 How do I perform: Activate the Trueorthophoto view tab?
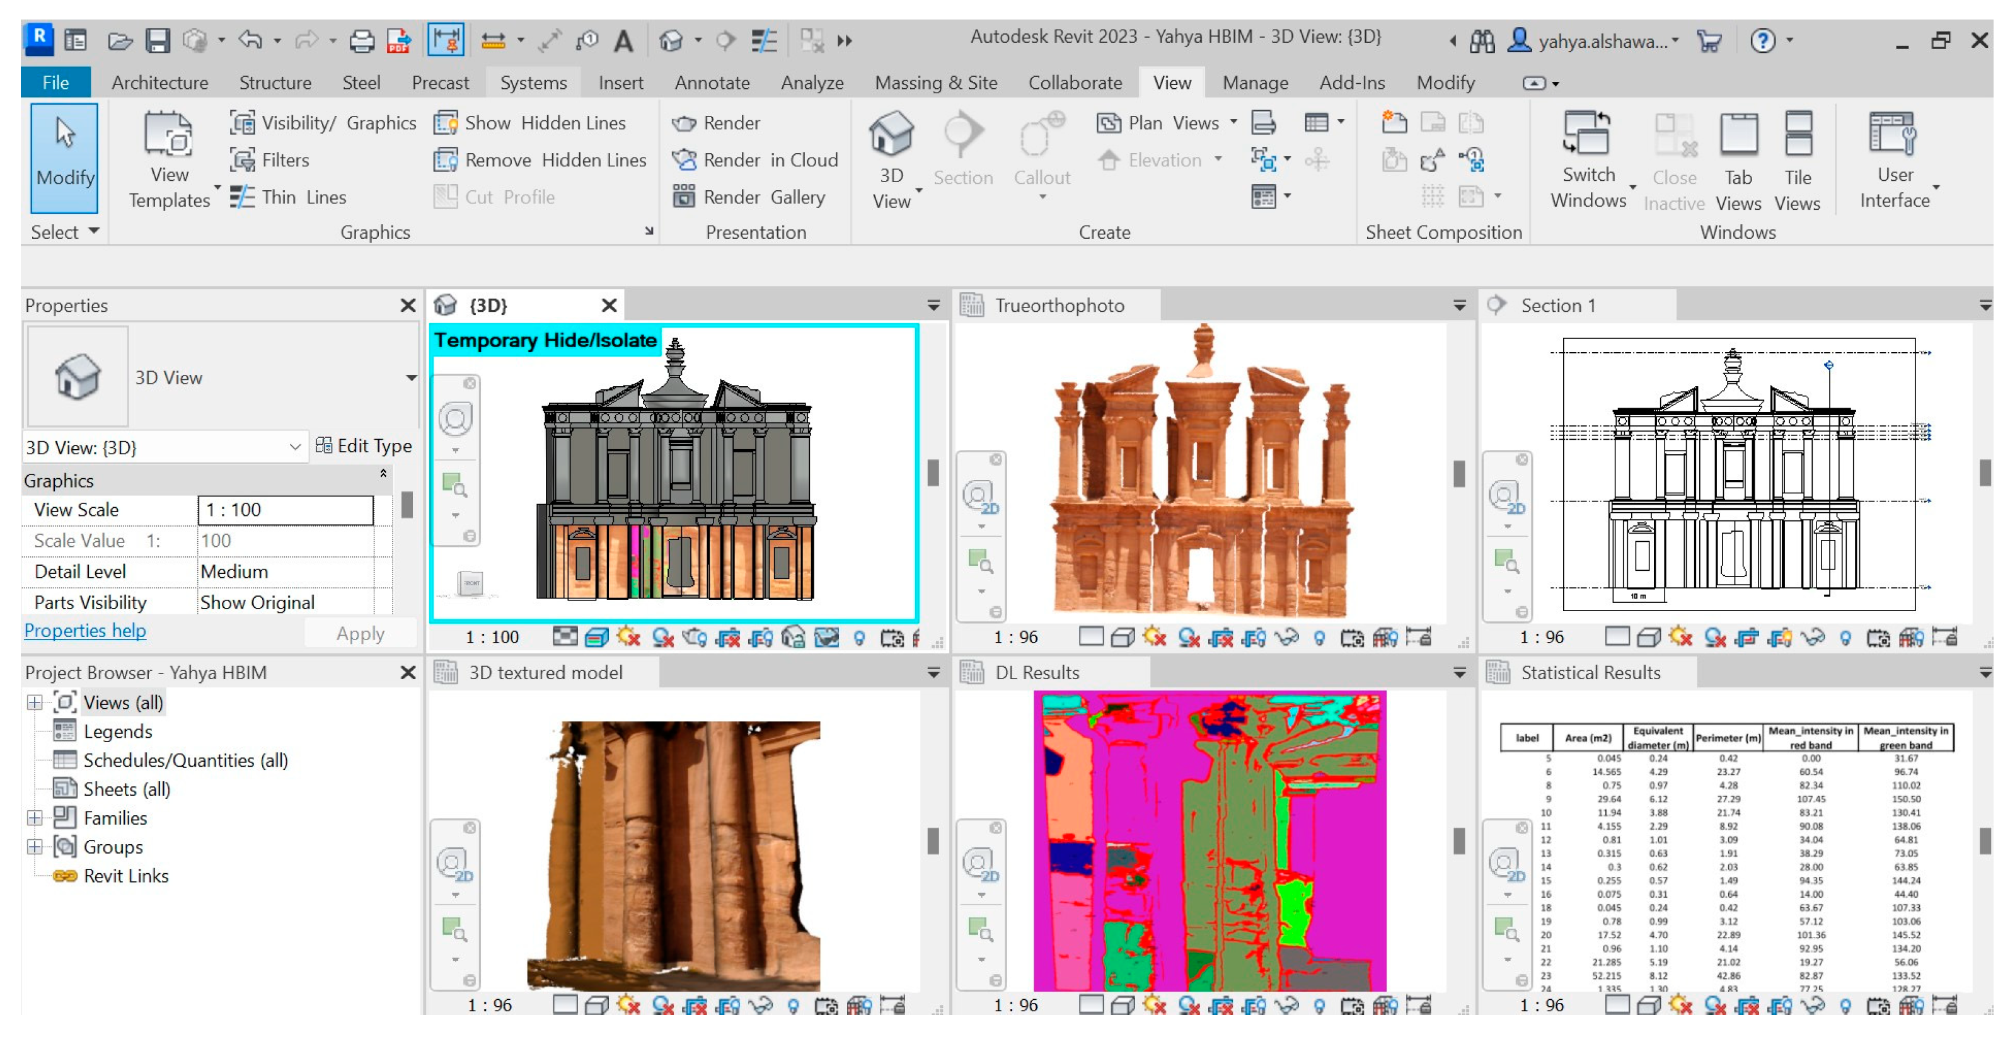pyautogui.click(x=1058, y=306)
